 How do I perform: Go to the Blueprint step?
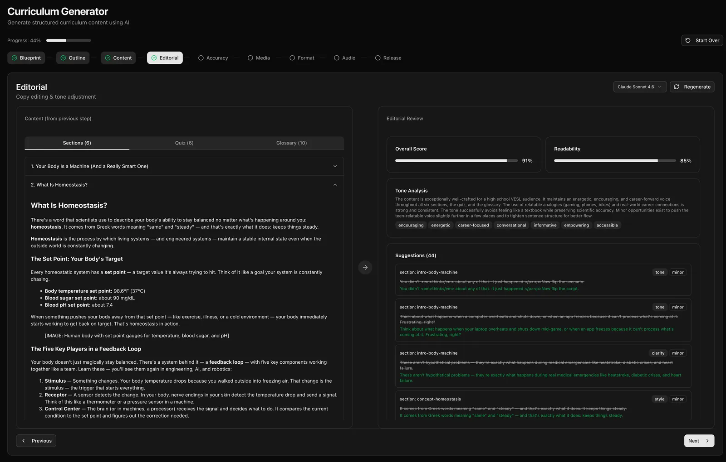[x=26, y=58]
